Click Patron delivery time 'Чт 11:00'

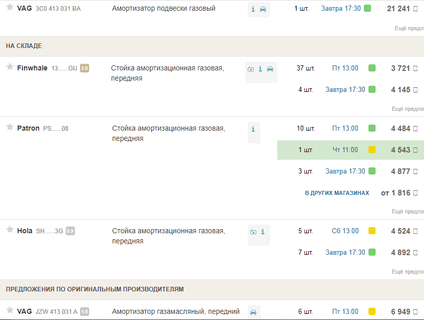pos(345,150)
